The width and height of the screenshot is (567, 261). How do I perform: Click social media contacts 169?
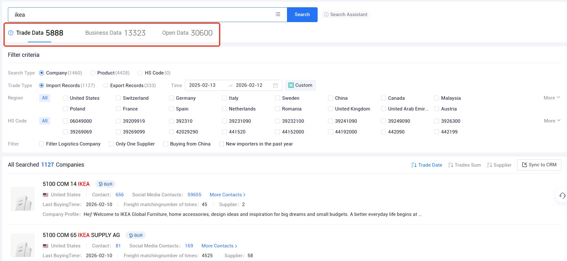[x=189, y=246]
